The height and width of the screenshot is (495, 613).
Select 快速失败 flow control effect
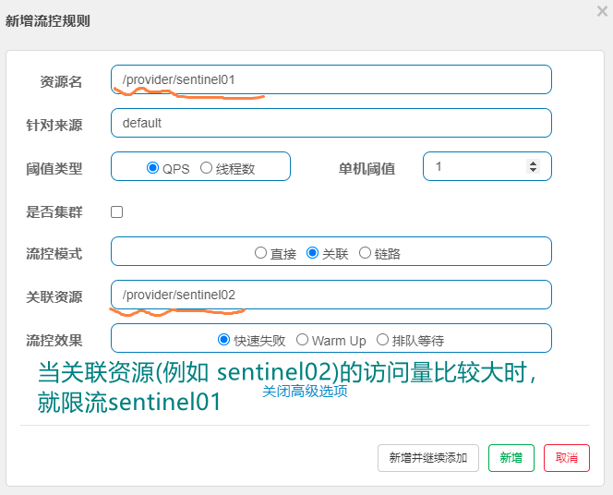click(x=223, y=339)
